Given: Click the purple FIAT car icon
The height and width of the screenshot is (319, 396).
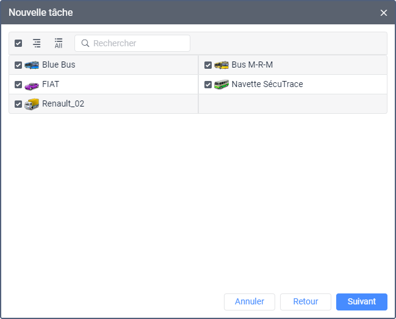Looking at the screenshot, I should [x=32, y=85].
